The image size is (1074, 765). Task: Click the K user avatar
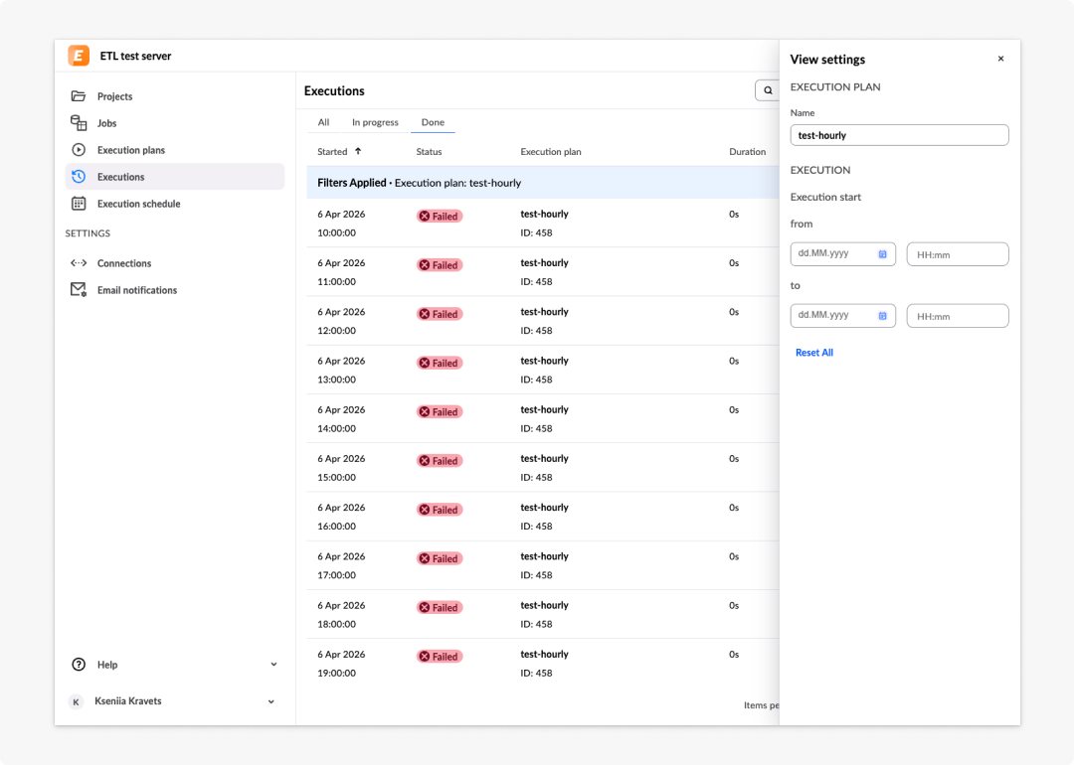coord(76,701)
